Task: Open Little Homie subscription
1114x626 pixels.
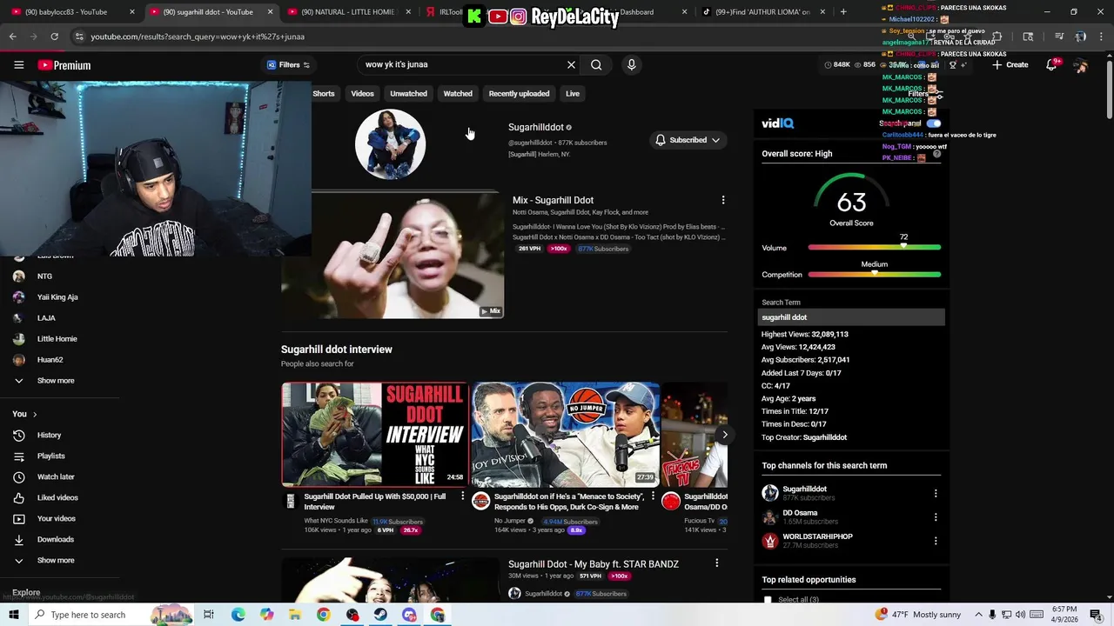Action: point(57,339)
